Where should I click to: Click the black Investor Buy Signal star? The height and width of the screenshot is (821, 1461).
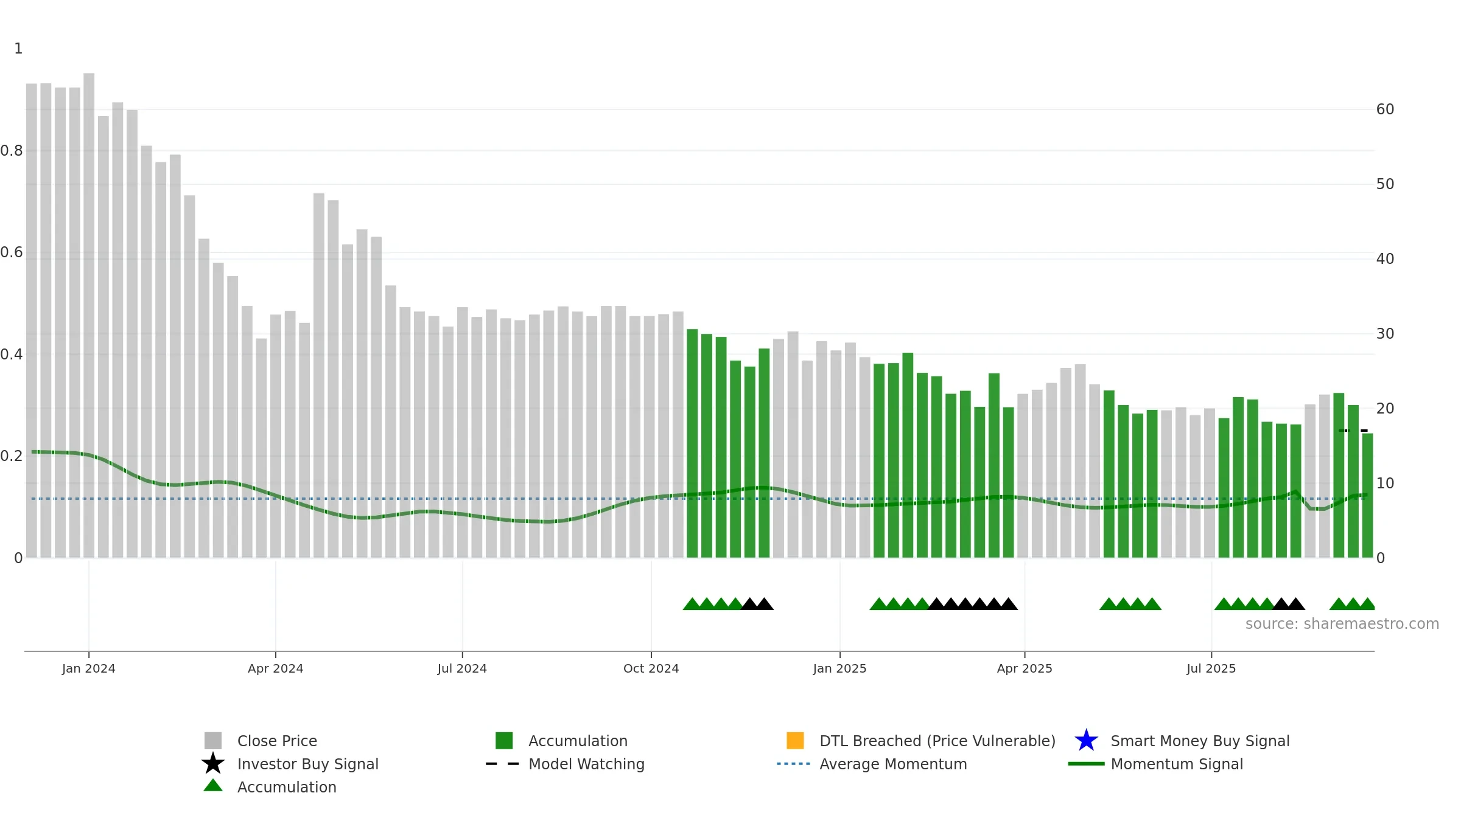coord(213,763)
